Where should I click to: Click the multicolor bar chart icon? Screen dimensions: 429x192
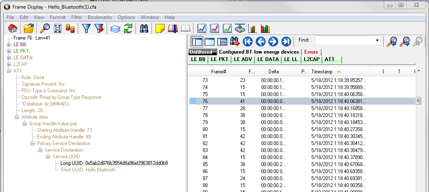pyautogui.click(x=266, y=28)
